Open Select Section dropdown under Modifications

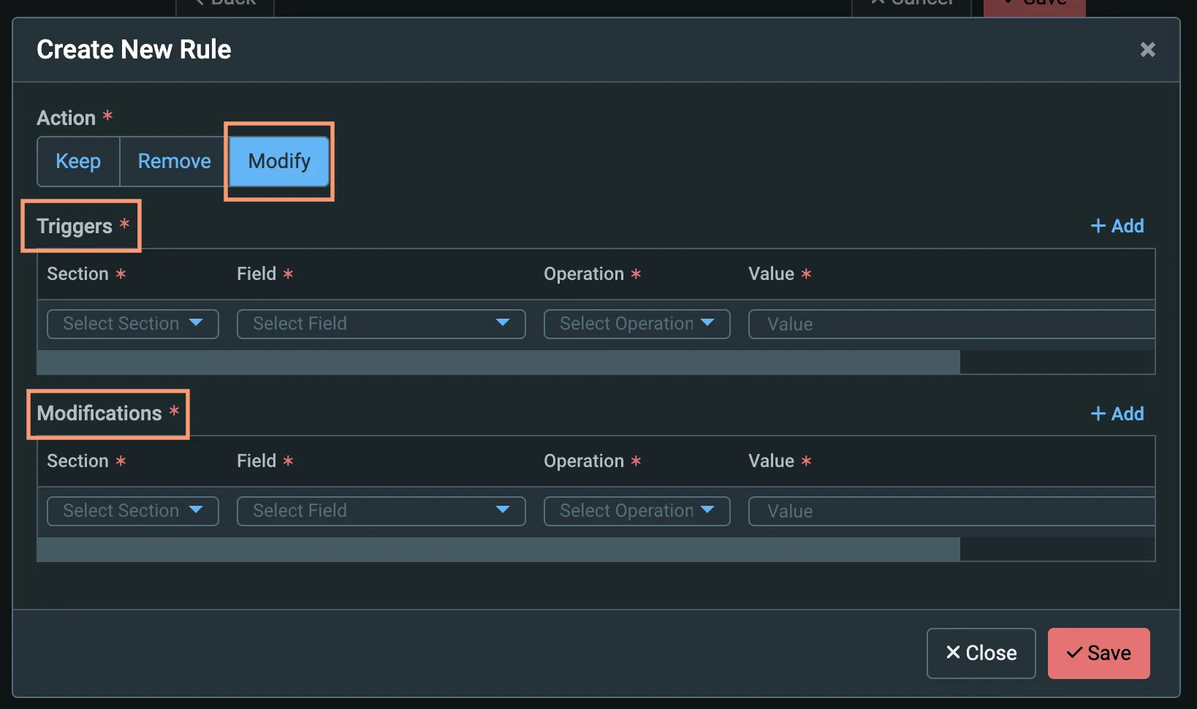133,511
